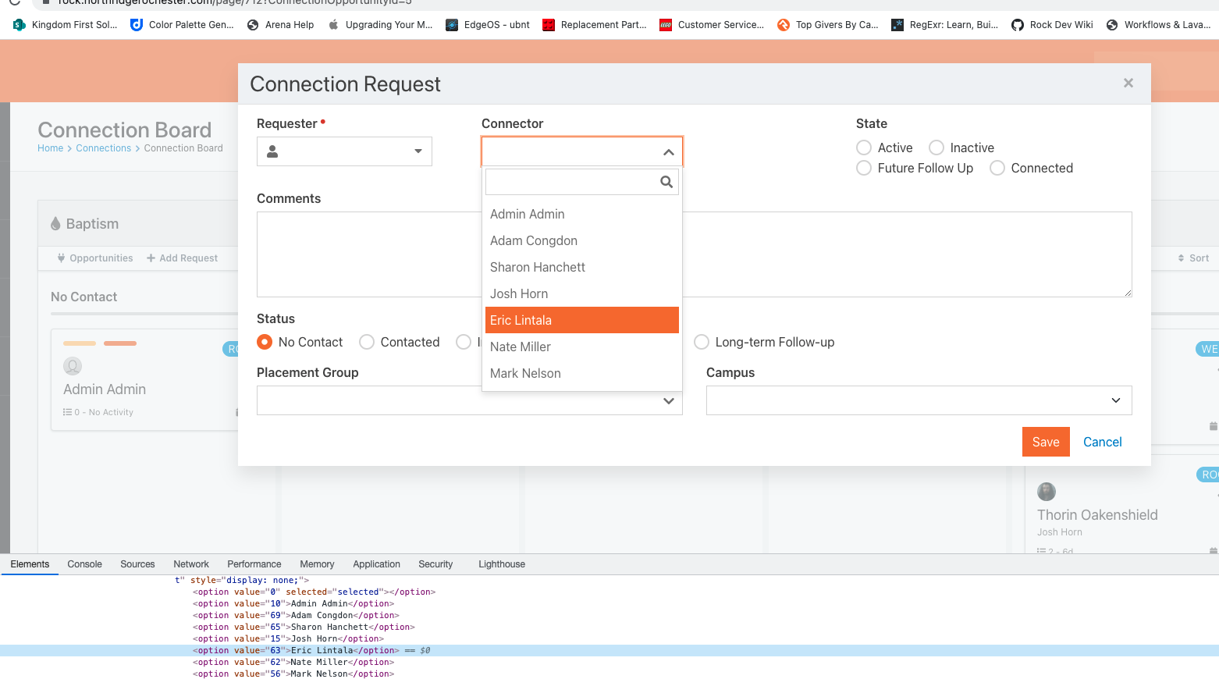1219x679 pixels.
Task: Set status to Contacted
Action: click(x=367, y=341)
